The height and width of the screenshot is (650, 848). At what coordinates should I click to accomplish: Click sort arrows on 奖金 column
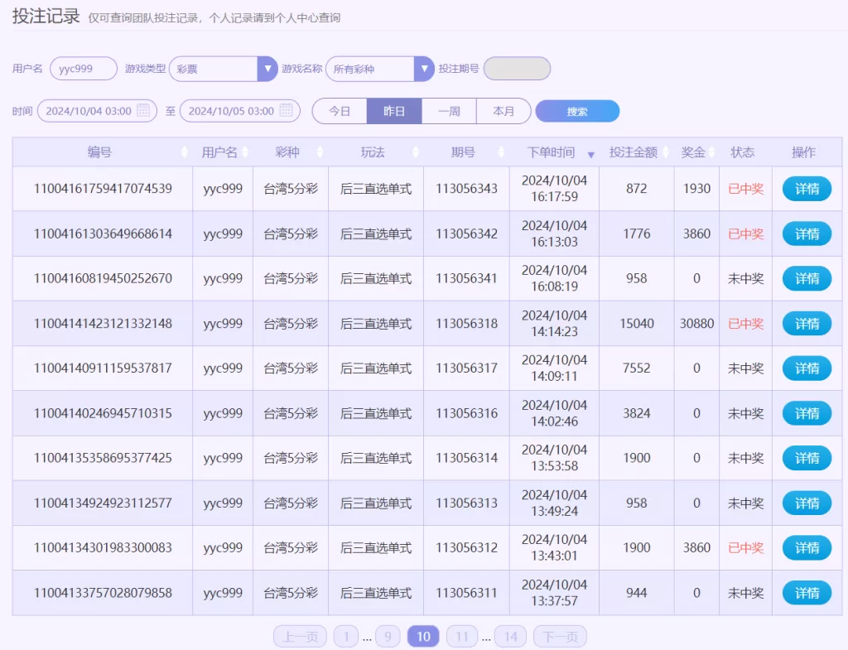point(711,152)
